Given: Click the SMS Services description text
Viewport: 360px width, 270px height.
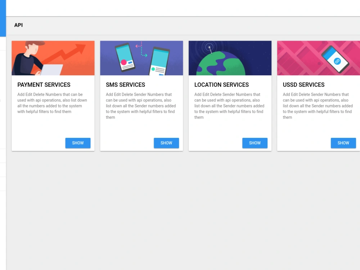Looking at the screenshot, I should point(141,106).
